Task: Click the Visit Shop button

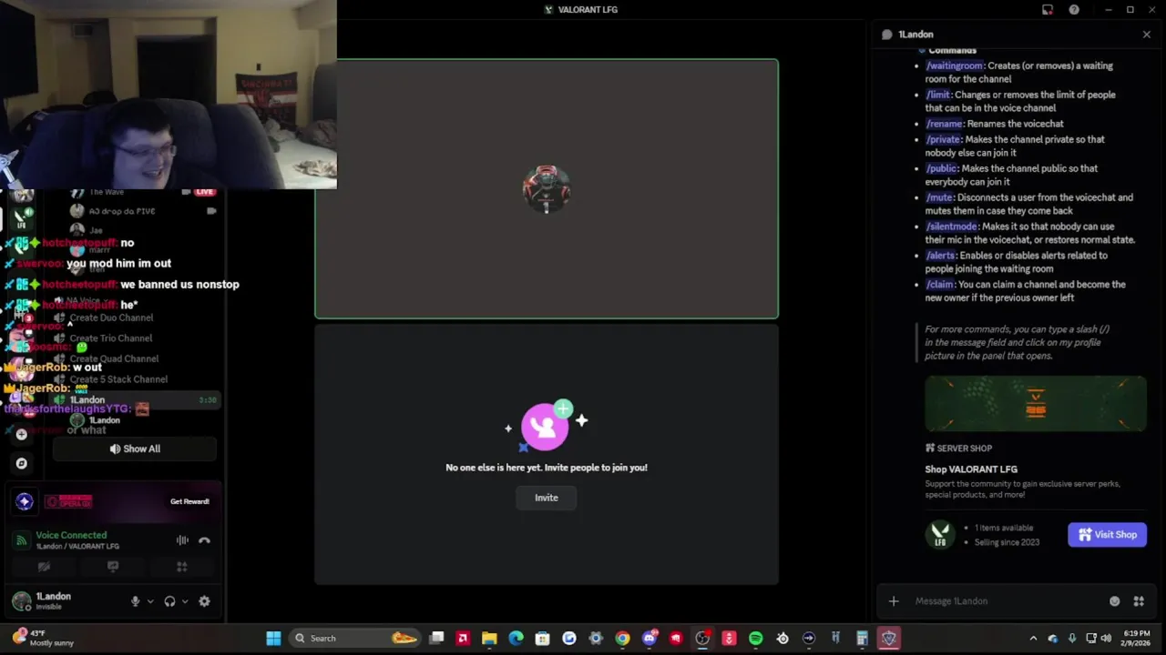Action: tap(1107, 535)
